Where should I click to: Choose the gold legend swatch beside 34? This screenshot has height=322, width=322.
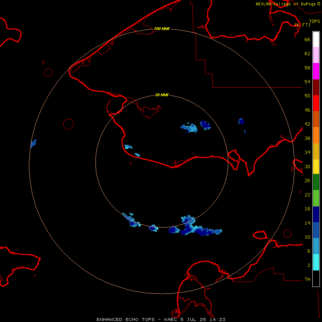click(x=316, y=152)
